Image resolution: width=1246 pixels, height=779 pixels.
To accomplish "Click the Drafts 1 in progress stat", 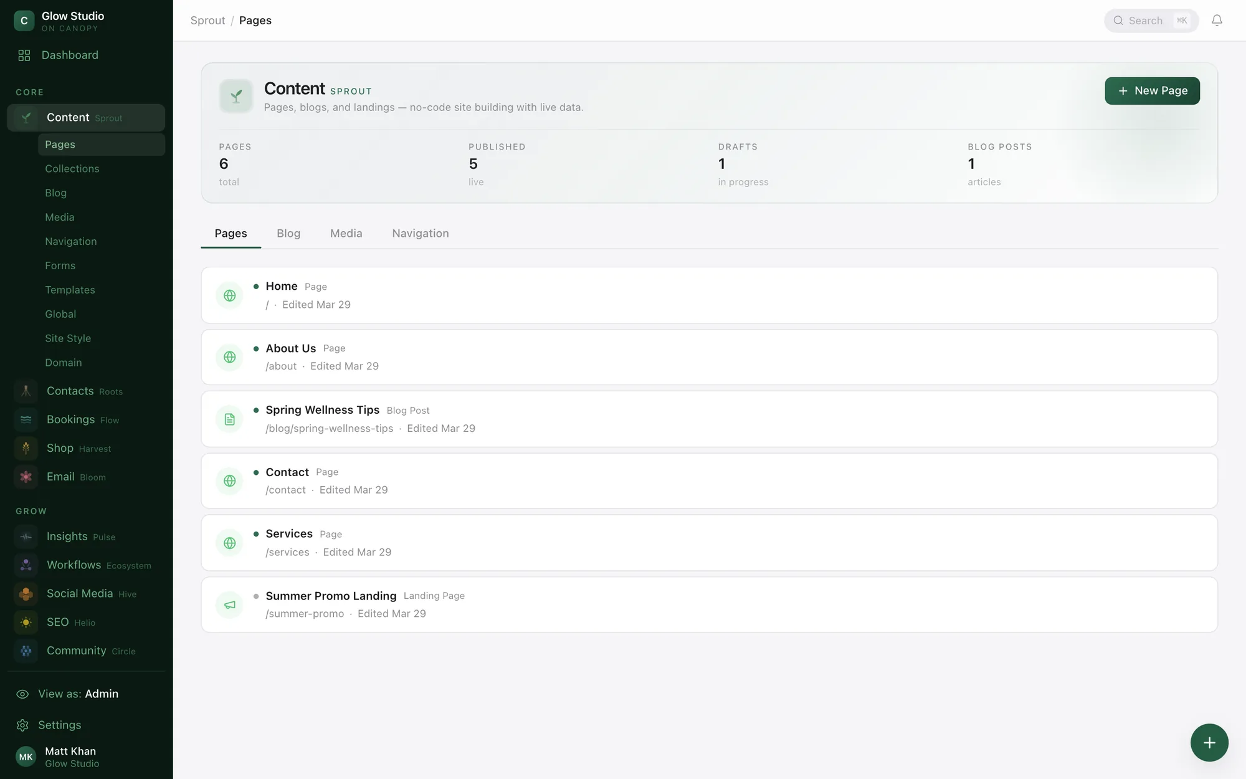I will pyautogui.click(x=743, y=165).
